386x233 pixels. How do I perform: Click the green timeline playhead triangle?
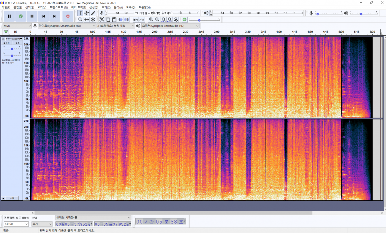point(6,32)
